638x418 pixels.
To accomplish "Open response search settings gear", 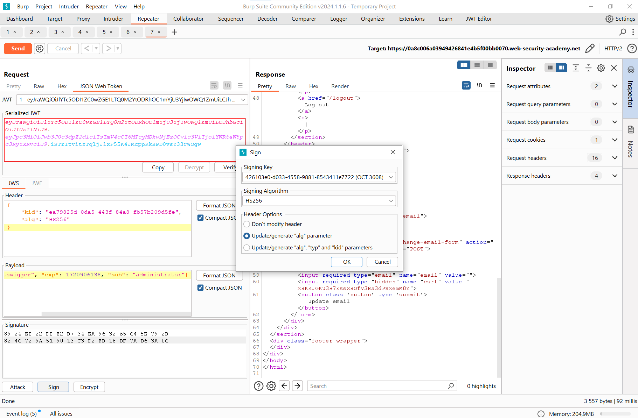I will pyautogui.click(x=271, y=386).
